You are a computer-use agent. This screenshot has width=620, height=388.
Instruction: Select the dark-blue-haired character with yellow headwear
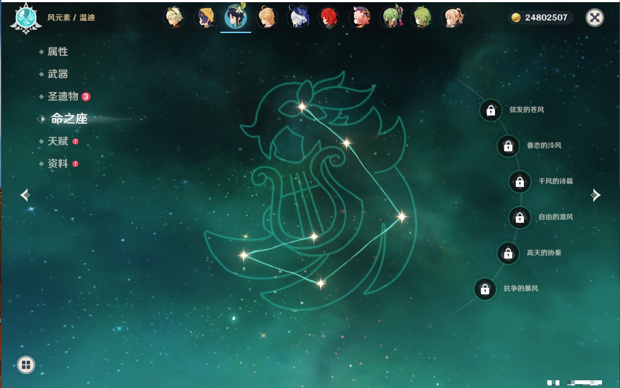coord(205,18)
